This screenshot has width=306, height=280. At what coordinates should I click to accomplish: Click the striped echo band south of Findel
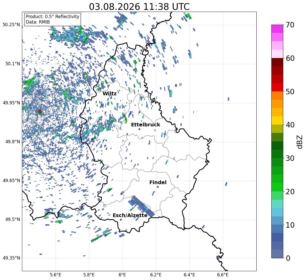tap(141, 206)
